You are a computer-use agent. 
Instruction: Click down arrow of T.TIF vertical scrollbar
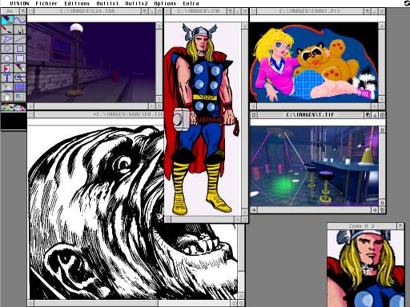(382, 203)
